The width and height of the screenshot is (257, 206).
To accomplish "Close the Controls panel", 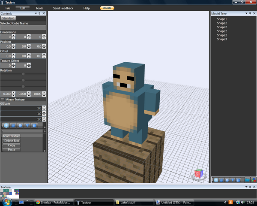I will [x=44, y=13].
